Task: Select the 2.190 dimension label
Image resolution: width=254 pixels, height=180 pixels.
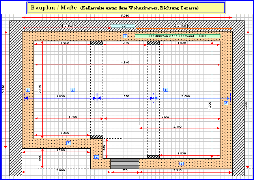Action: coord(177,126)
